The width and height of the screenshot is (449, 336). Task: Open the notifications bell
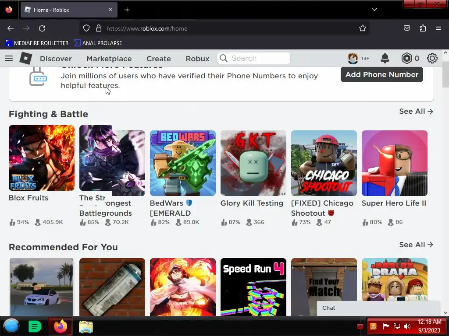(385, 58)
